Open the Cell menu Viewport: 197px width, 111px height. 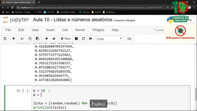click(x=65, y=30)
